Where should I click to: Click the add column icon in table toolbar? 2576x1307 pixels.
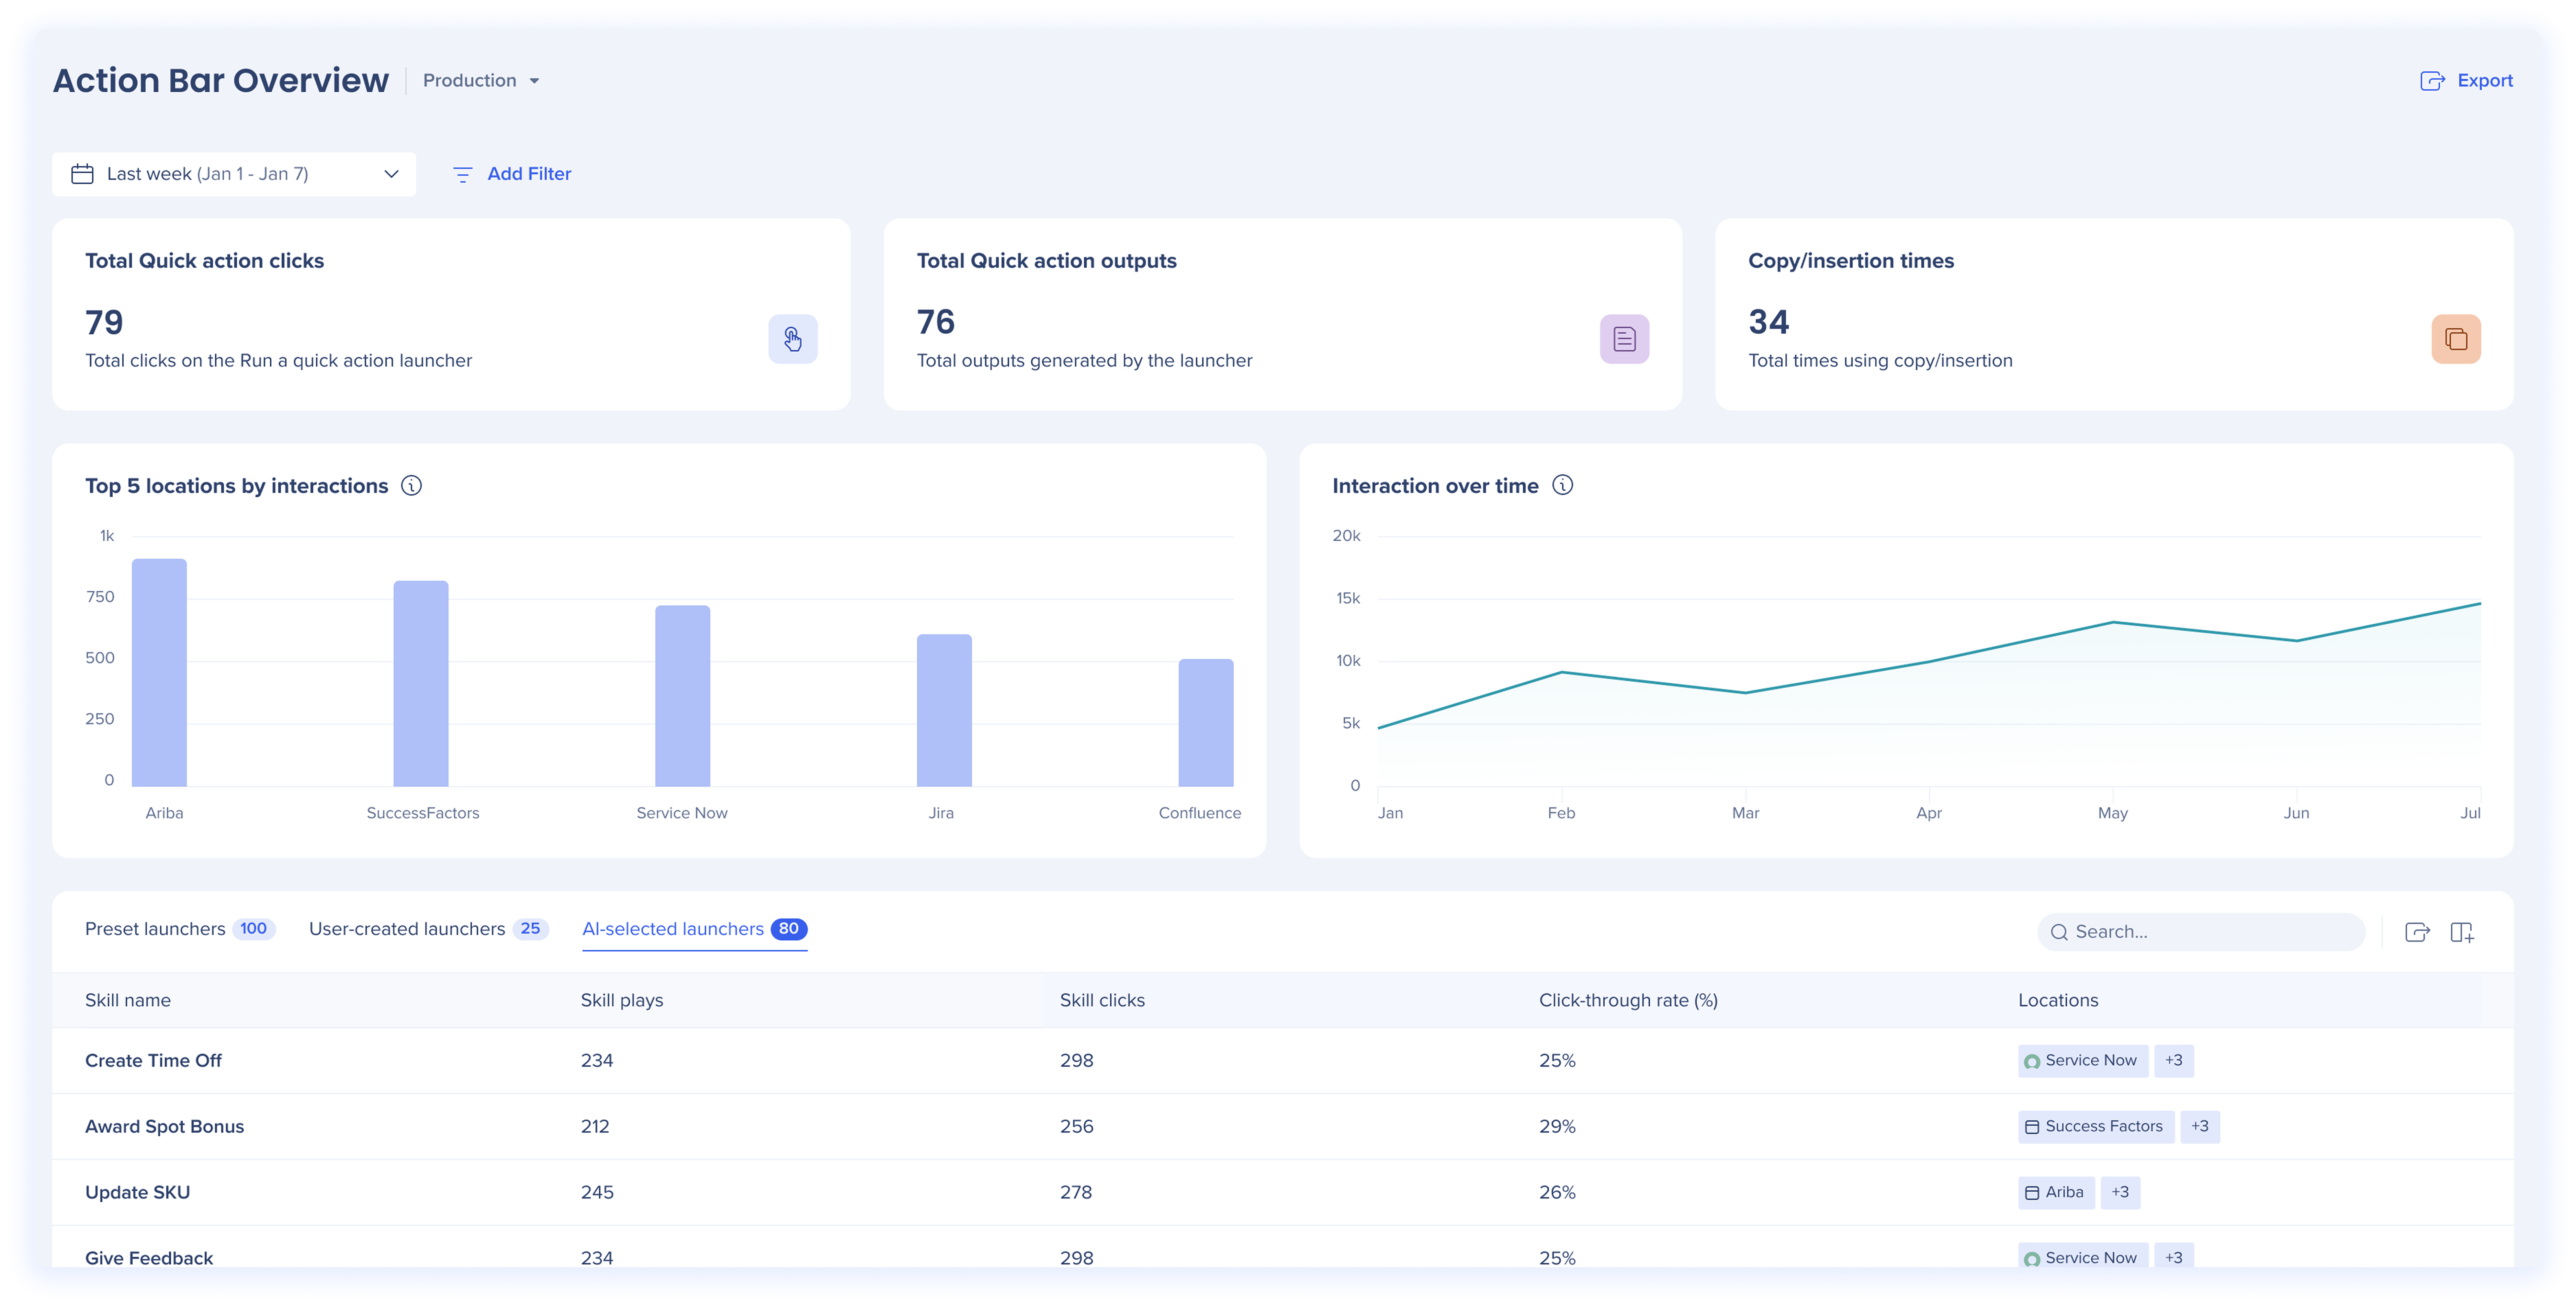(x=2462, y=932)
